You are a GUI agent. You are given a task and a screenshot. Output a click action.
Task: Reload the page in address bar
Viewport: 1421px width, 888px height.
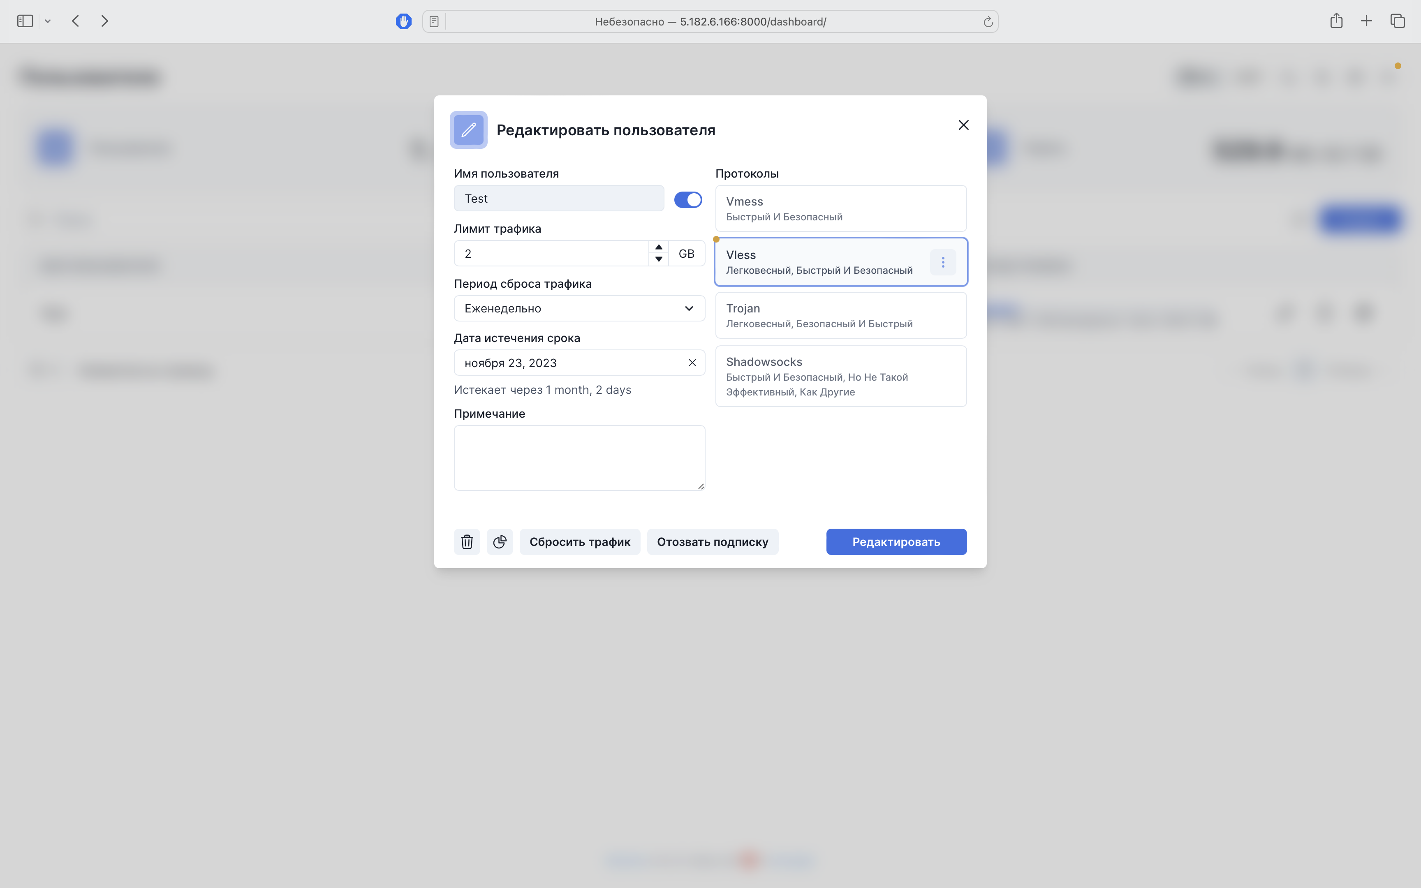tap(988, 22)
